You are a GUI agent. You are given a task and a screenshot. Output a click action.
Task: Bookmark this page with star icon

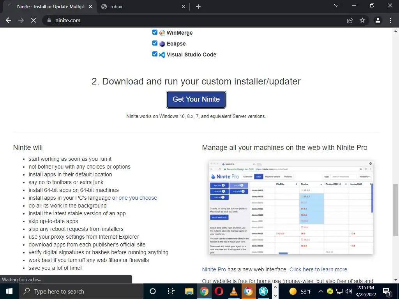(362, 20)
